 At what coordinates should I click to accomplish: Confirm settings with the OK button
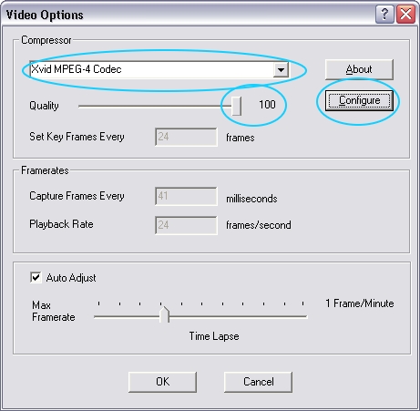(x=162, y=382)
